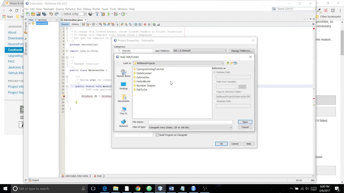This screenshot has height=193, width=344.
Task: Open default config dropdown in toolbar
Action: pos(74,14)
